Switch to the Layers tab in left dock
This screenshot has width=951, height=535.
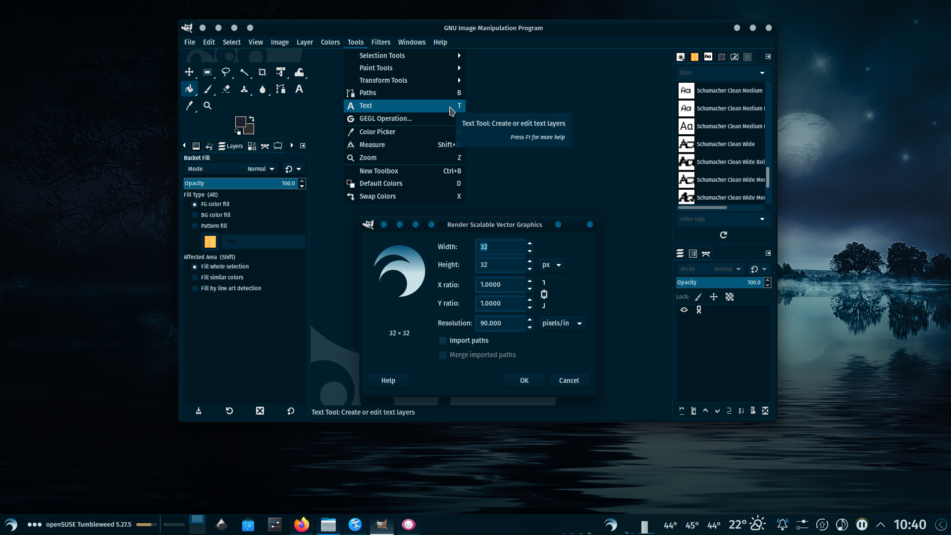(x=230, y=146)
